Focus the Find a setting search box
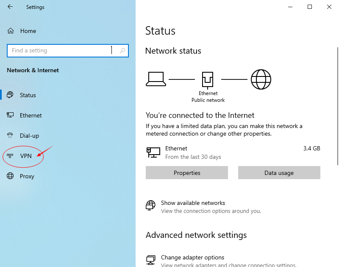339x267 pixels. 68,51
